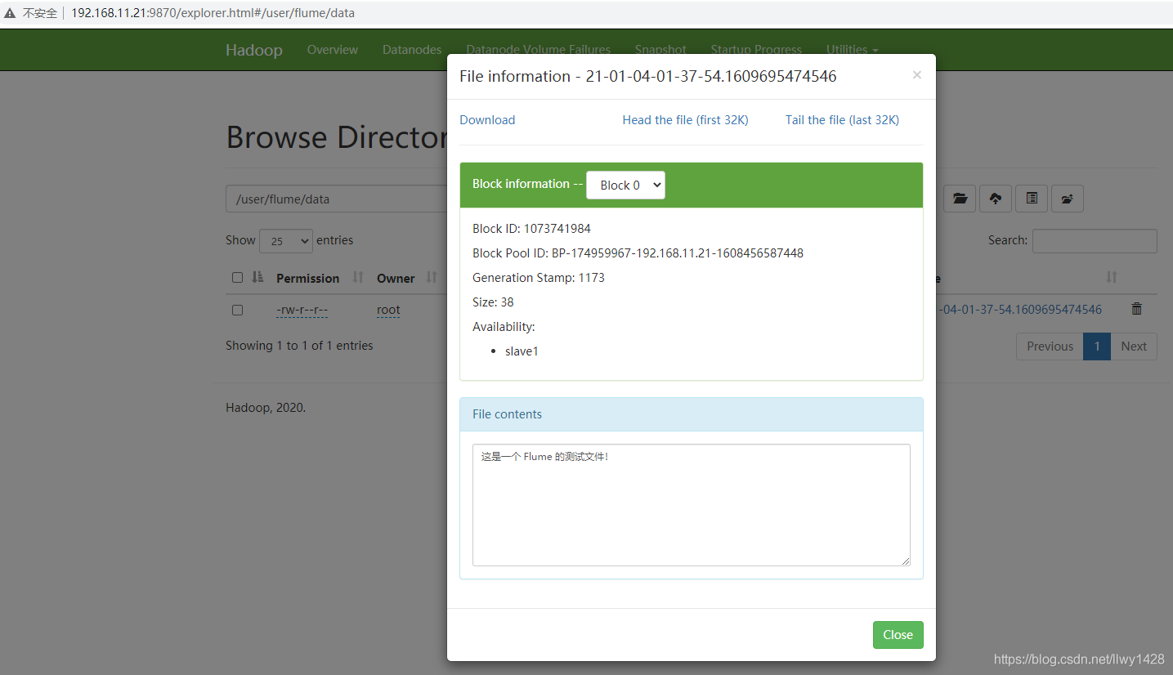Click the sort-order icon beside header checkbox
The image size is (1173, 675).
(x=258, y=278)
